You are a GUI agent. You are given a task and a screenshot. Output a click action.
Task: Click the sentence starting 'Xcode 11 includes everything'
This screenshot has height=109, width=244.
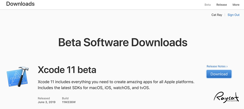(116, 82)
